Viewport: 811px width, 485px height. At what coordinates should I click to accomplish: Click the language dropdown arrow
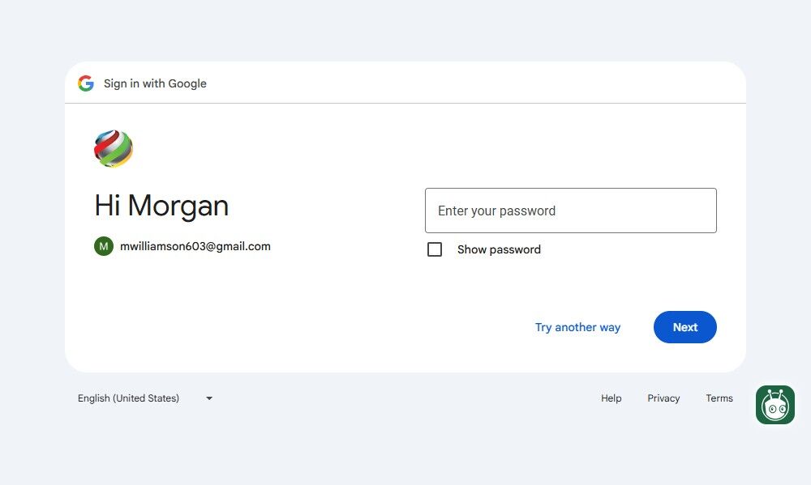[x=209, y=398]
